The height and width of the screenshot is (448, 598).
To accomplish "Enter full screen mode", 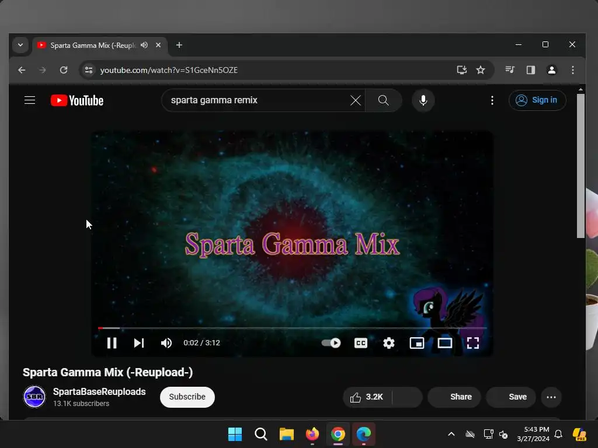I will click(x=473, y=343).
